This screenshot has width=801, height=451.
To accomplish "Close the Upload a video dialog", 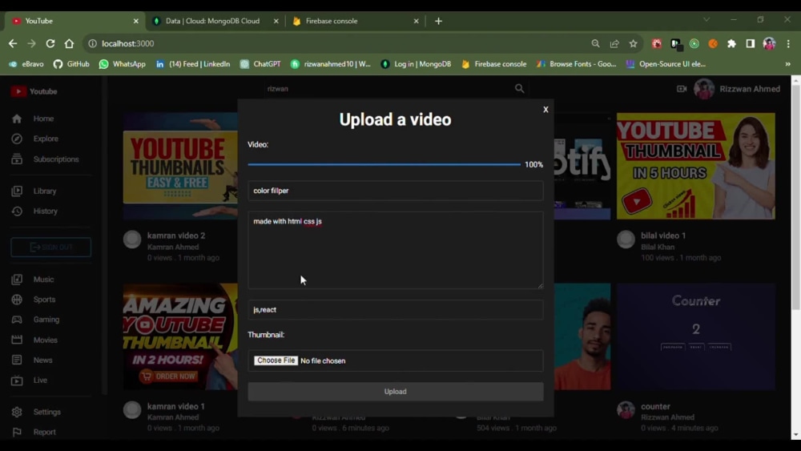I will click(545, 109).
